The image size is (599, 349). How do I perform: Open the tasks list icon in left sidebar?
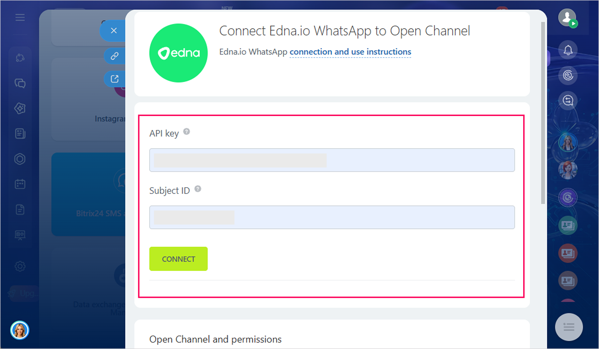click(x=20, y=134)
